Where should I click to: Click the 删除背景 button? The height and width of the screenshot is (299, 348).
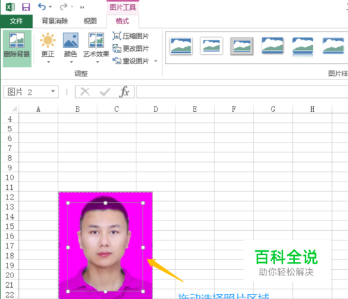click(17, 48)
